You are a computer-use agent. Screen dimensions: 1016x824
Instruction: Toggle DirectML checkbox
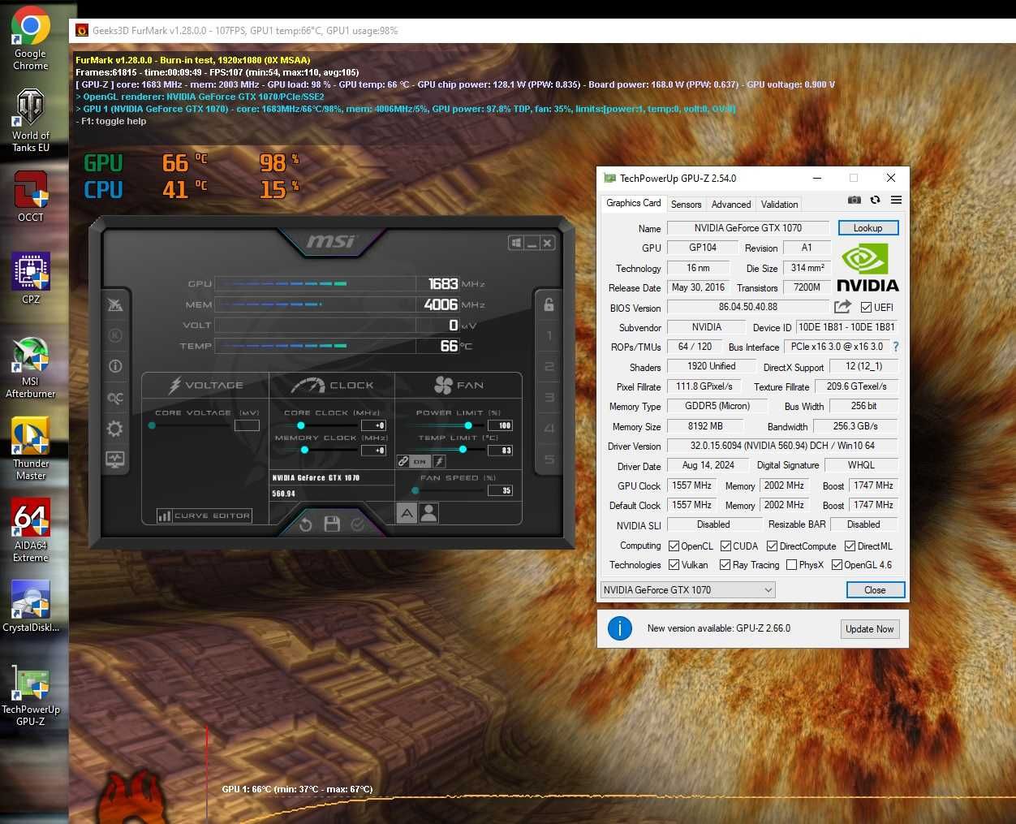click(x=850, y=546)
